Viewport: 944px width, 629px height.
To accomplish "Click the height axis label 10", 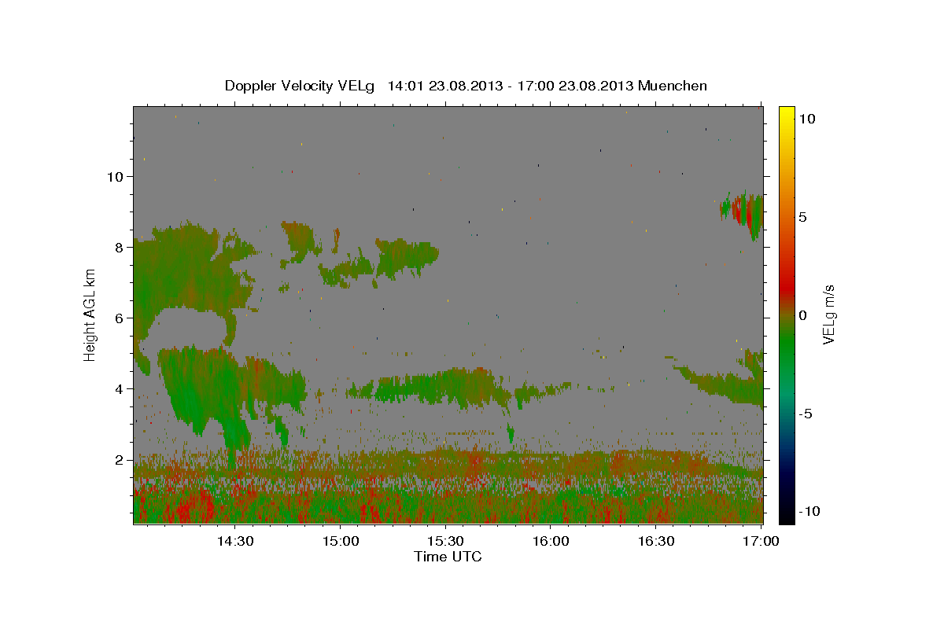I will [116, 176].
